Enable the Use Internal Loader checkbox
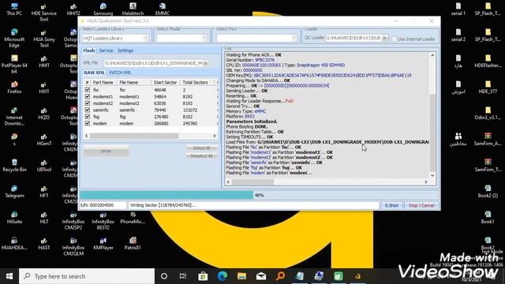 click(x=395, y=39)
